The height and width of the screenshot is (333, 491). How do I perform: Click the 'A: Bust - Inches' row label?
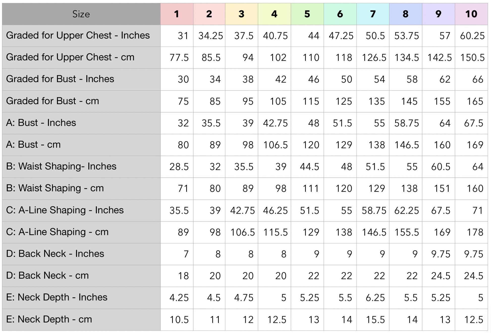(x=41, y=123)
